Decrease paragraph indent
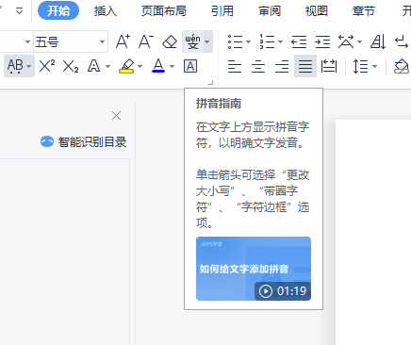 299,41
